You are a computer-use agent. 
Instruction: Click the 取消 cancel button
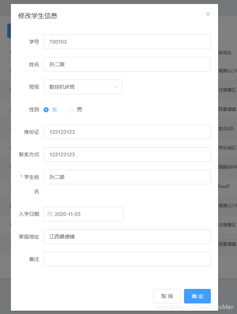click(167, 296)
